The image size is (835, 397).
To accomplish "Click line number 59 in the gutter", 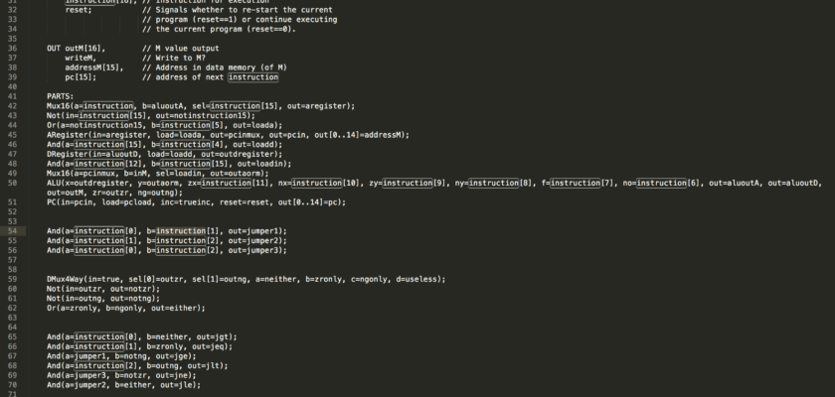I will pos(13,279).
